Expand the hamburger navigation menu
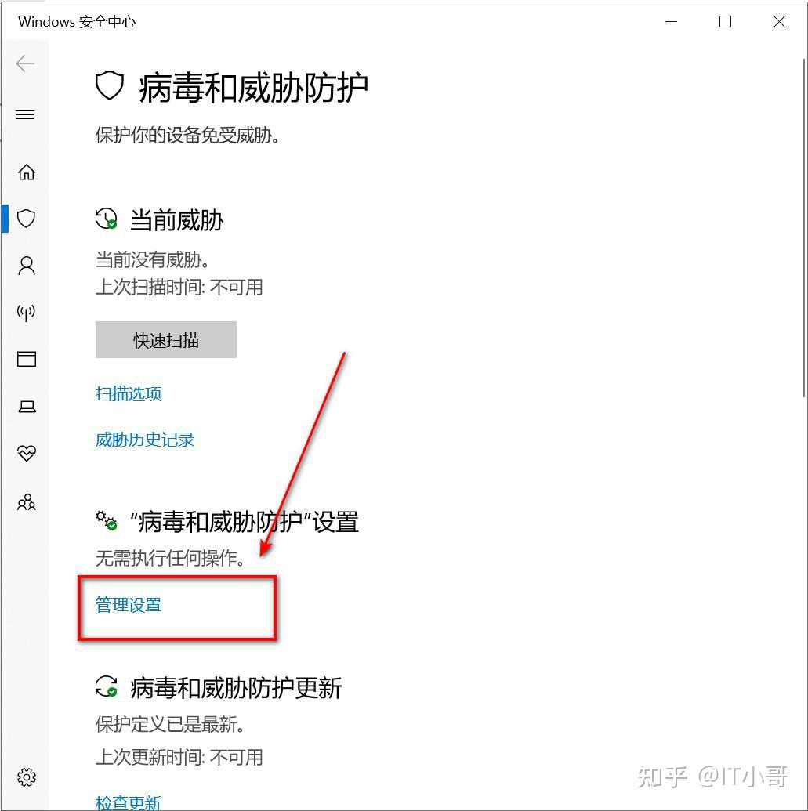The width and height of the screenshot is (808, 811). [x=25, y=114]
